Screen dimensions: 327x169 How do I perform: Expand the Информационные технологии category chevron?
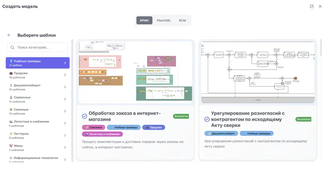pyautogui.click(x=65, y=160)
